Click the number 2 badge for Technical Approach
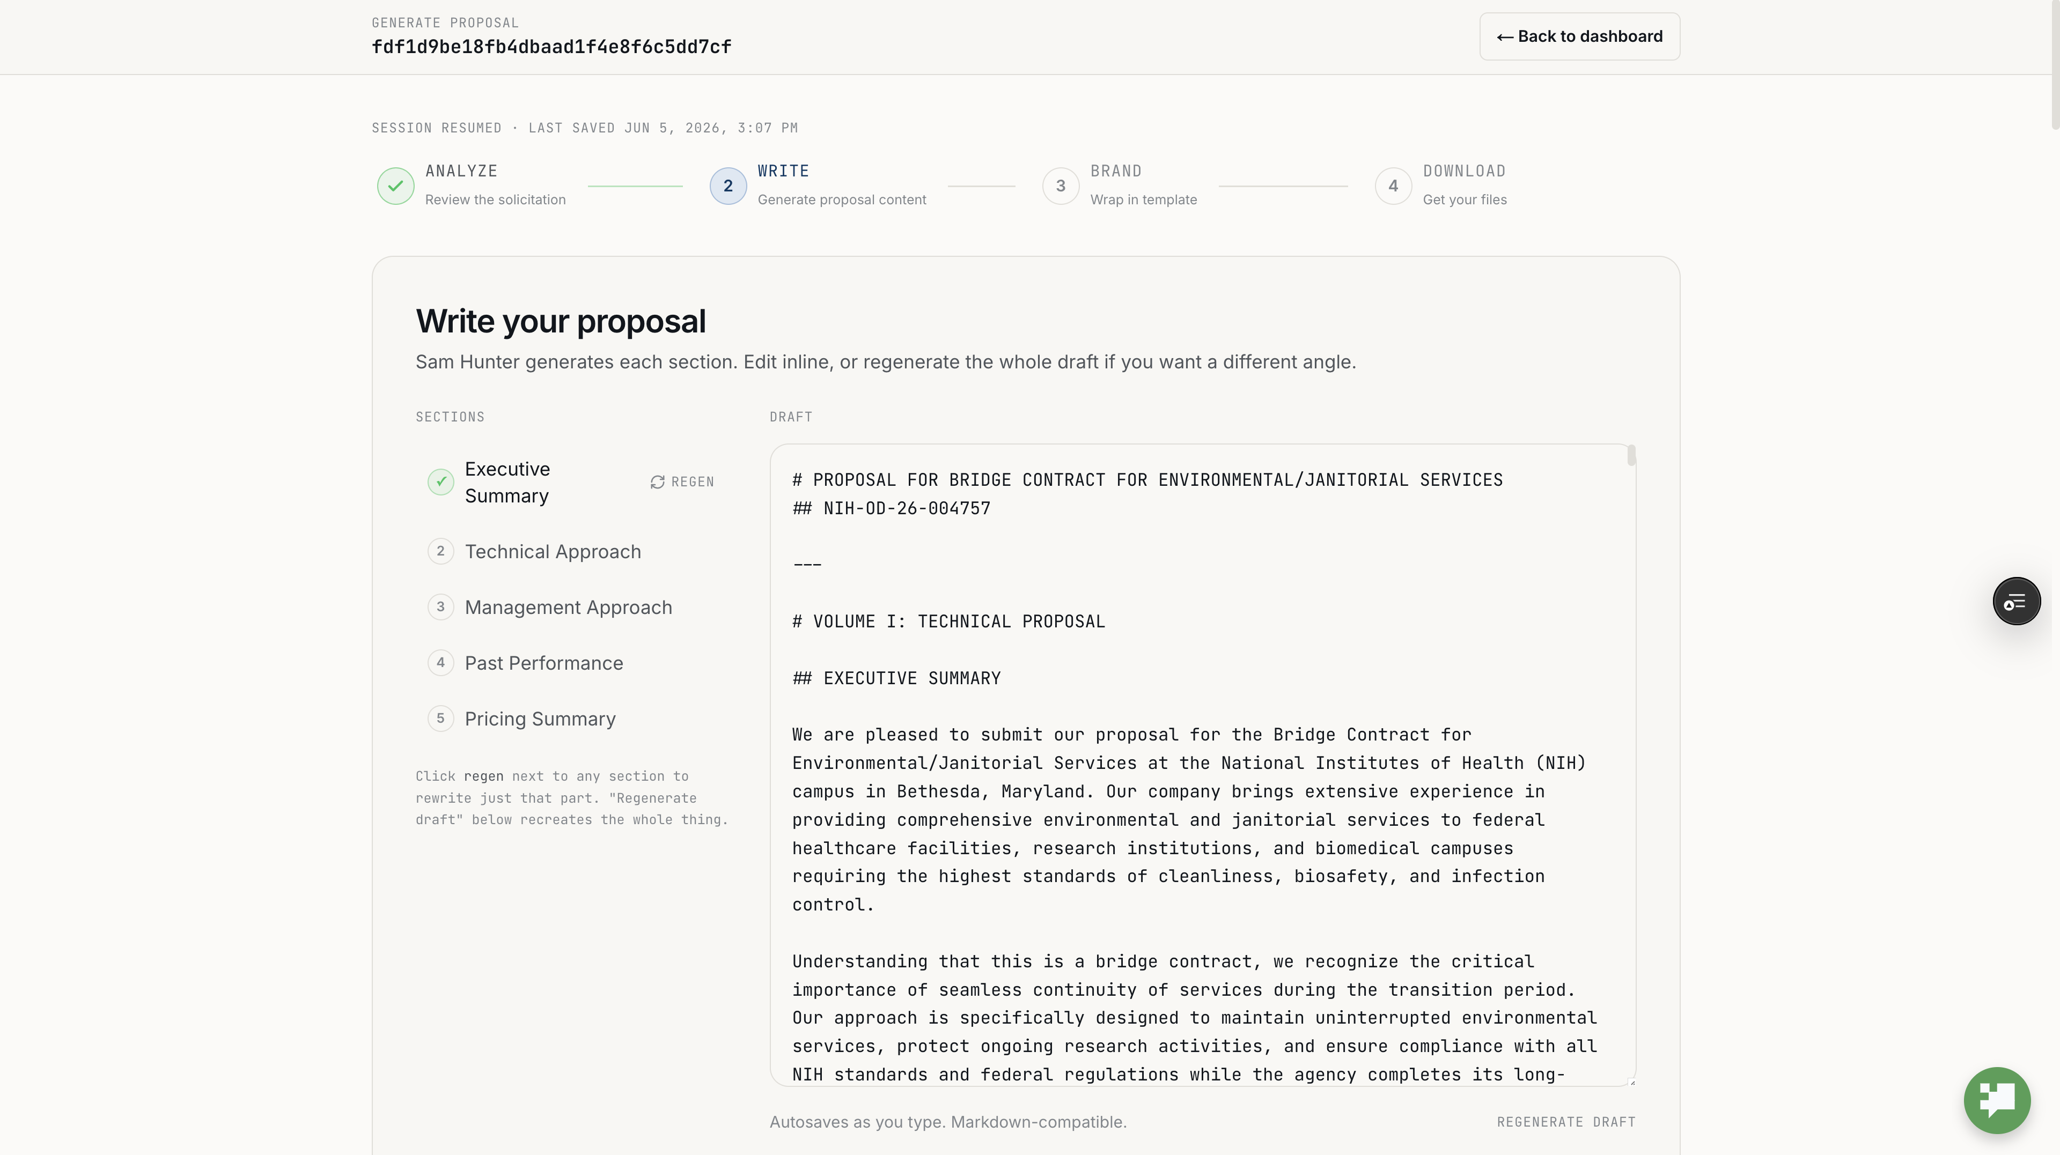This screenshot has width=2060, height=1155. click(x=440, y=552)
